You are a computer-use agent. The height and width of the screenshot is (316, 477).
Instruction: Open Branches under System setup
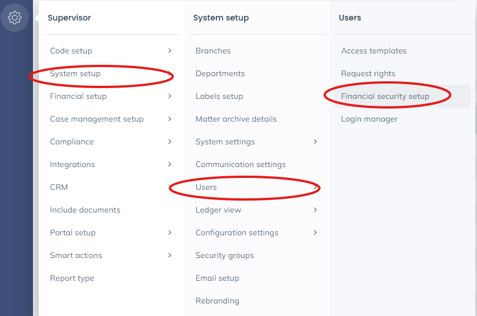click(x=213, y=51)
